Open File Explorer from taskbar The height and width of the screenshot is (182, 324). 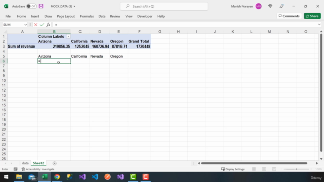point(19,177)
